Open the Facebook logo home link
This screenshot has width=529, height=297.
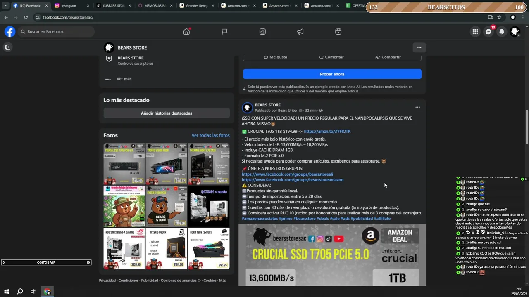[10, 32]
